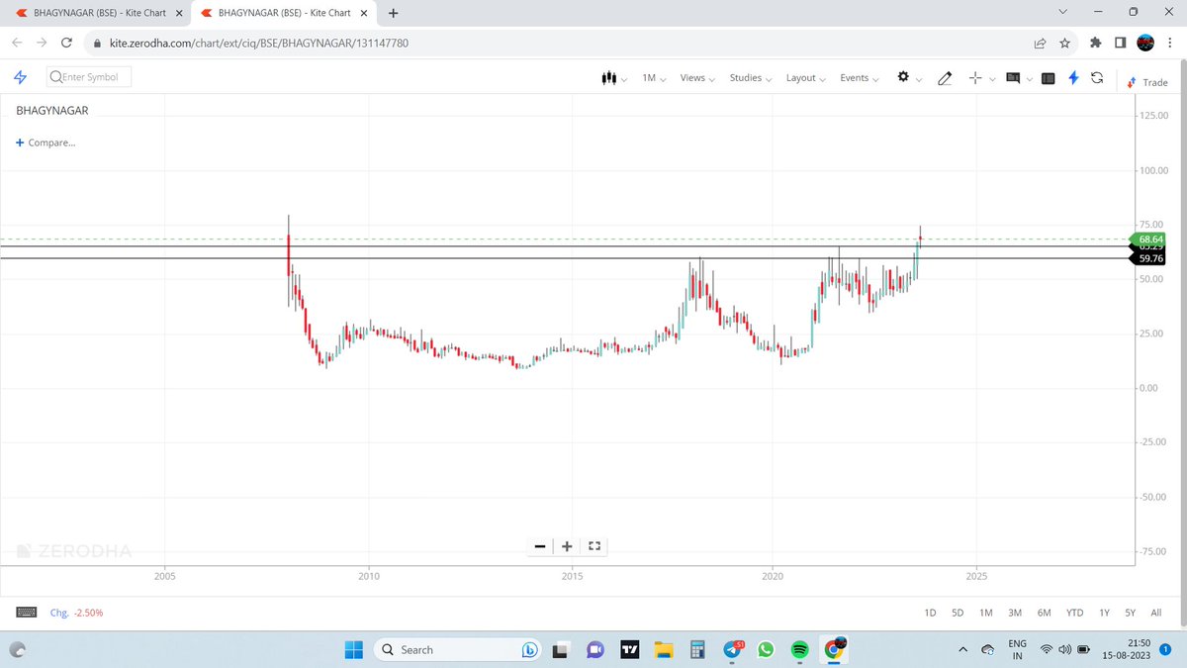Select the All range
1187x668 pixels.
[x=1156, y=613]
